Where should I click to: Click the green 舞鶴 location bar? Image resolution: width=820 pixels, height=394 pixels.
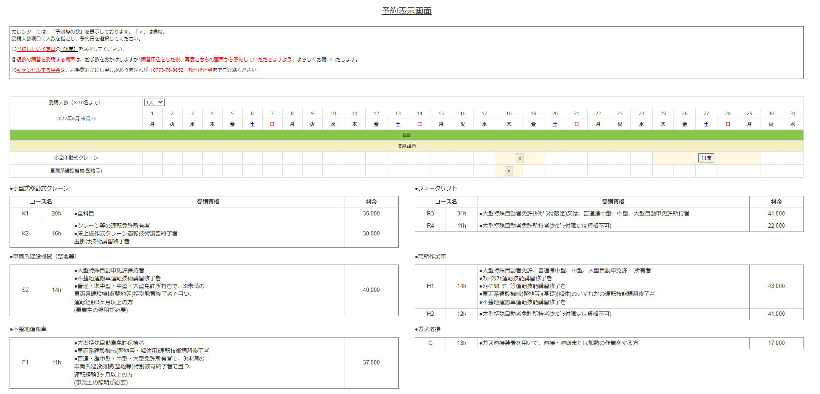[x=407, y=135]
